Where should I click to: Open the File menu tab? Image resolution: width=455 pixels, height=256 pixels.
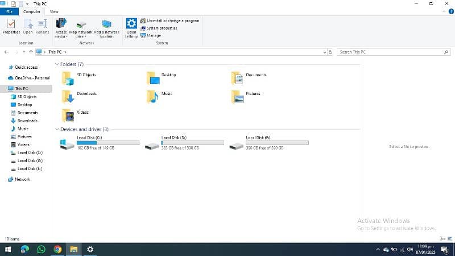(x=10, y=11)
